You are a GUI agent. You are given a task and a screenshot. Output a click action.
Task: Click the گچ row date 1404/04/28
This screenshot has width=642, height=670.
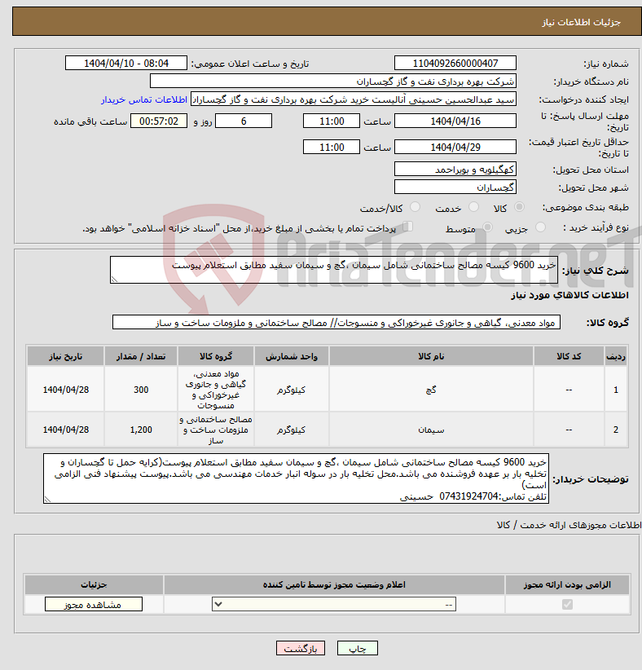click(x=66, y=390)
